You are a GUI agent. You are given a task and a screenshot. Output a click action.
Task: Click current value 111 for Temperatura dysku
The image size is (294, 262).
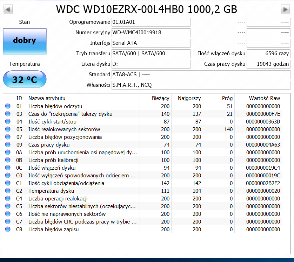coord(165,191)
